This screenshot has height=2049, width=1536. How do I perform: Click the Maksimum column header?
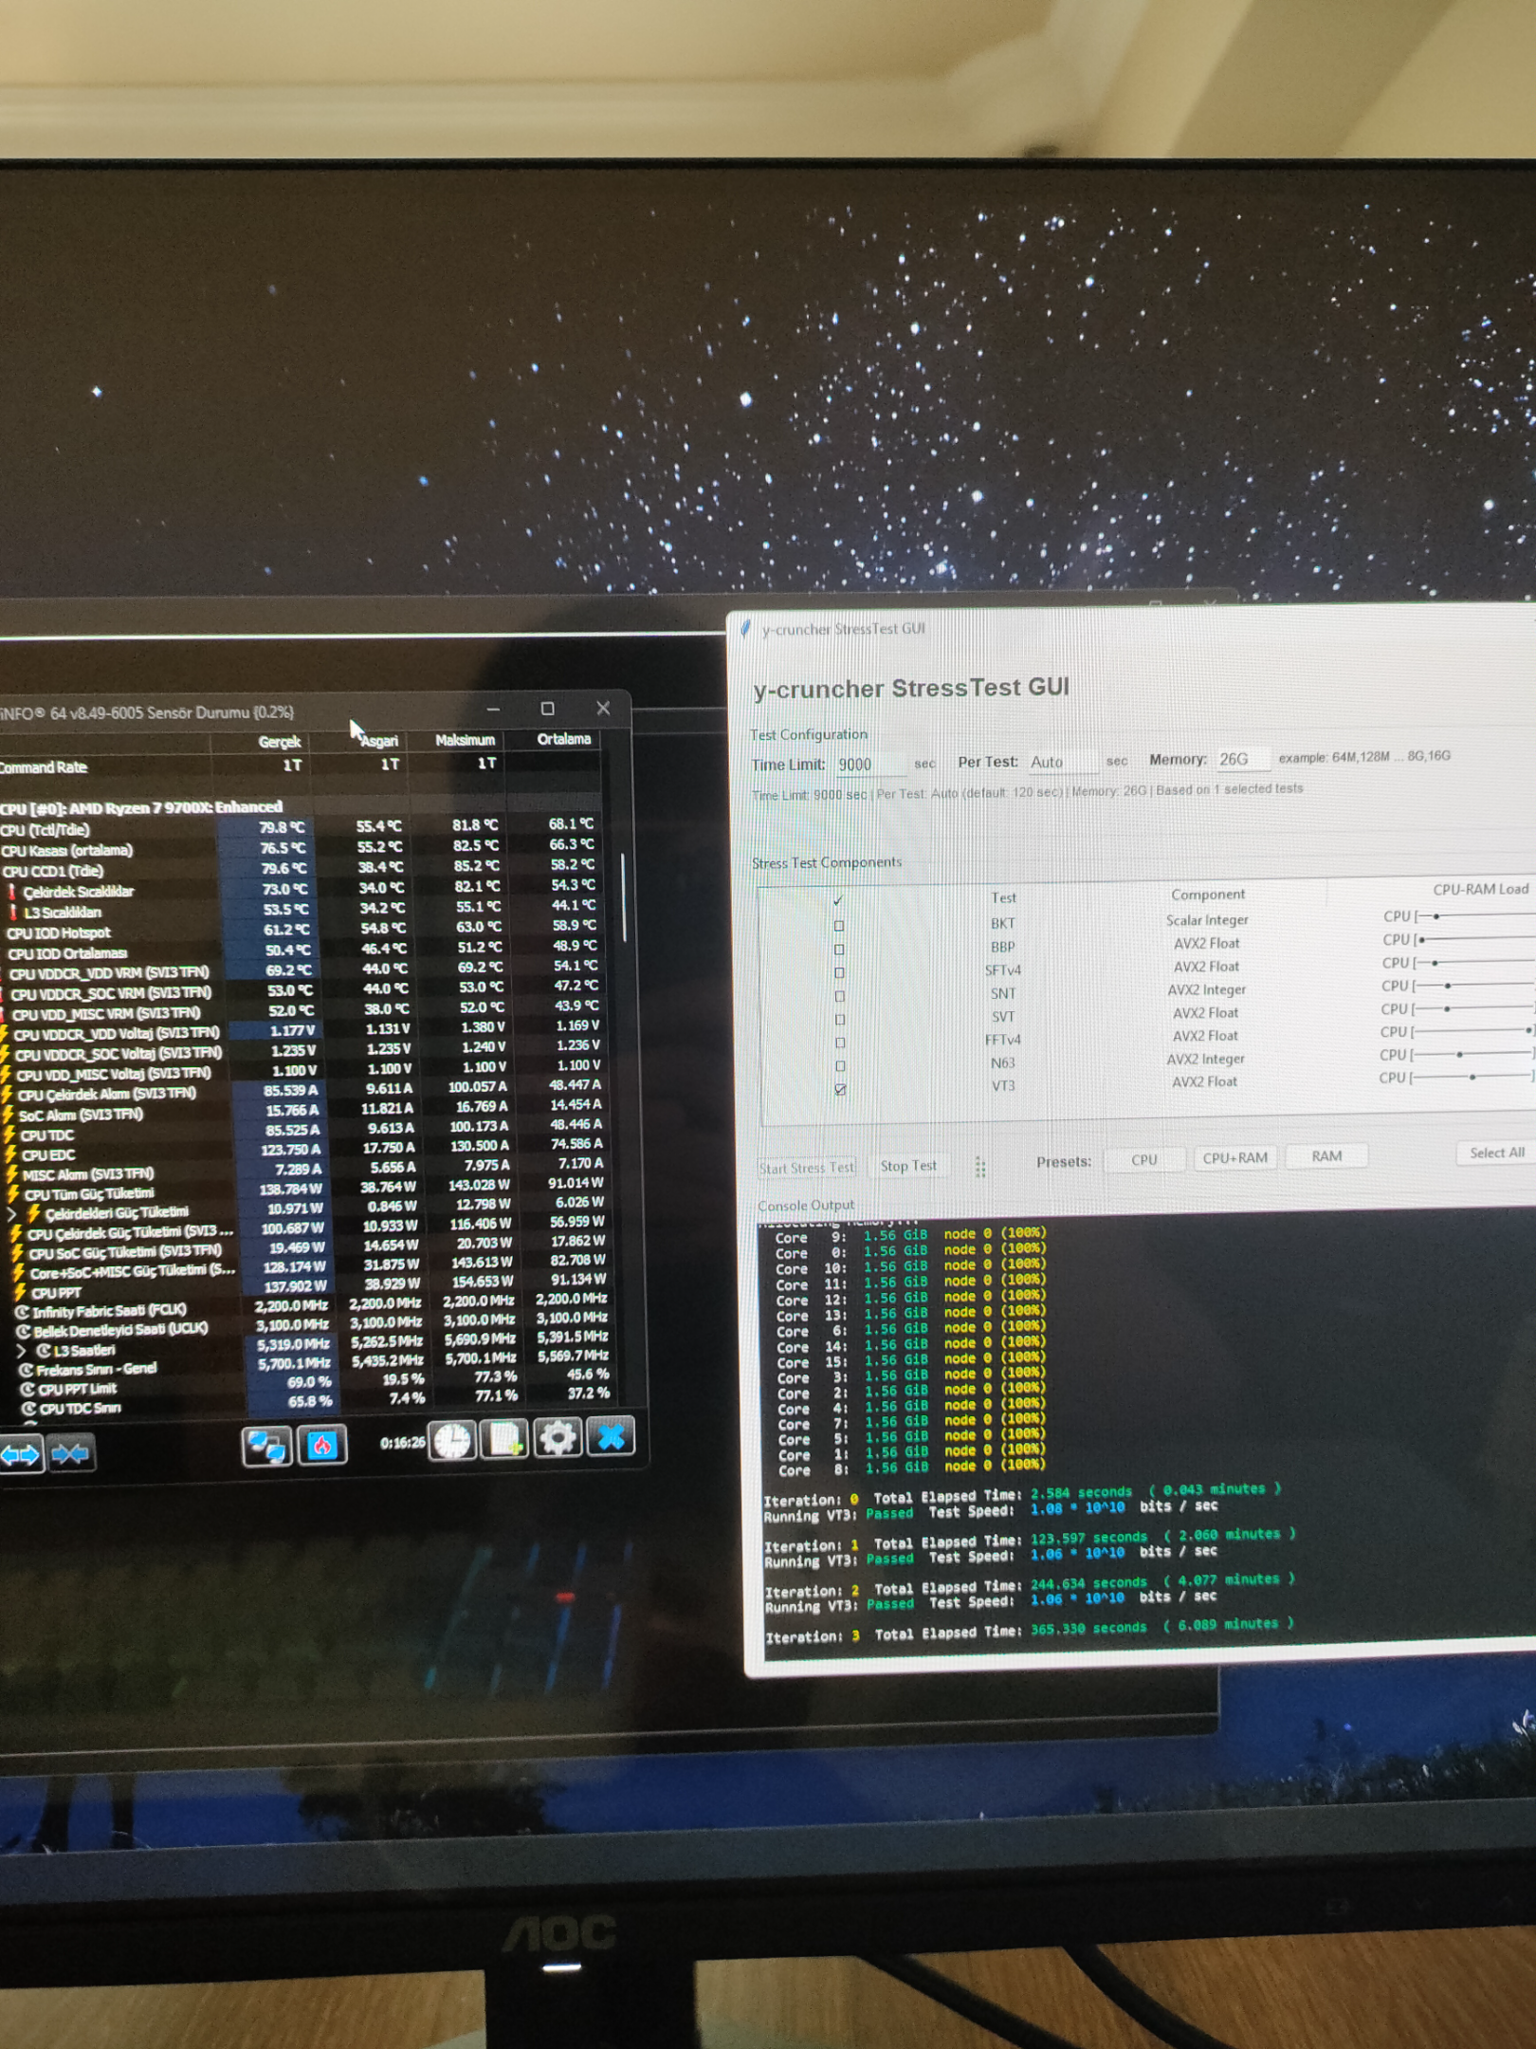point(465,740)
